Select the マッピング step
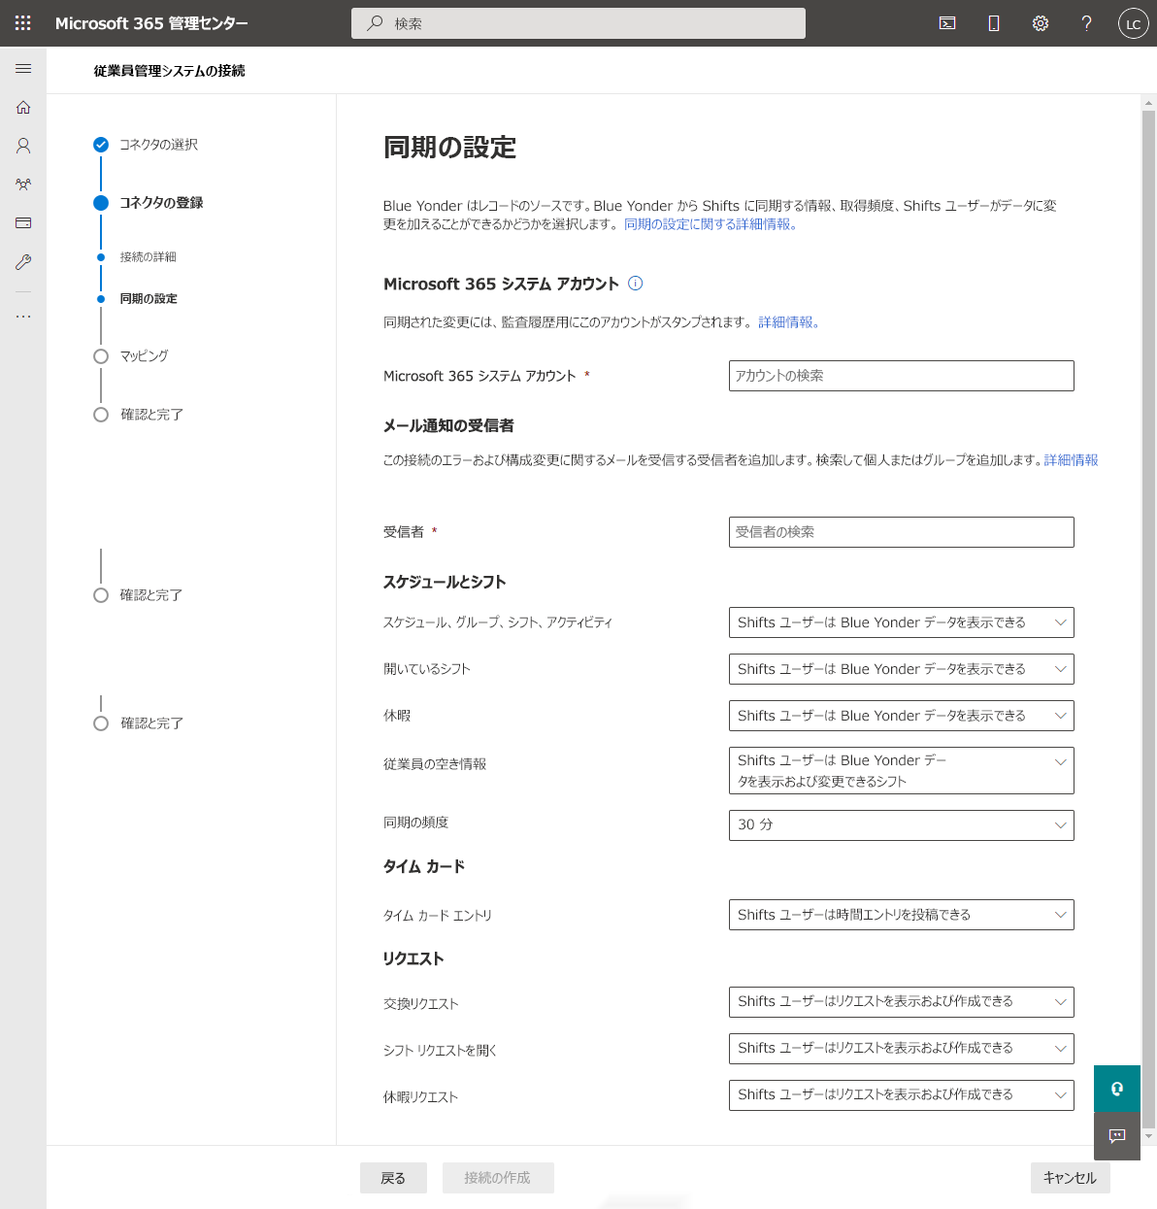1157x1209 pixels. [x=131, y=356]
